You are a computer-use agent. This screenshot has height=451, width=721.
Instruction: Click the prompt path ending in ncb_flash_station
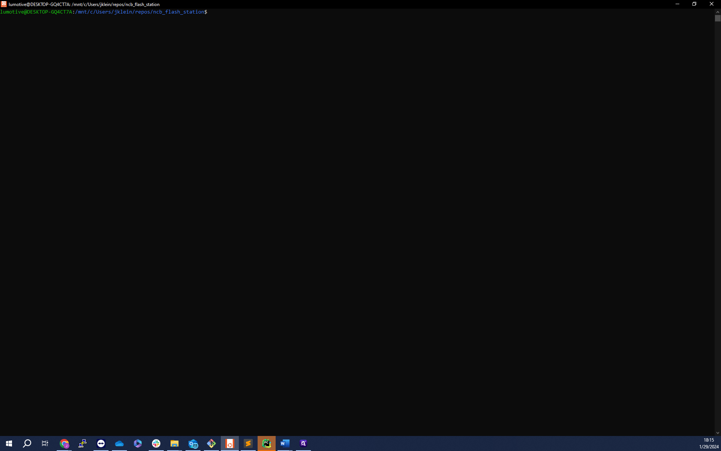(140, 12)
